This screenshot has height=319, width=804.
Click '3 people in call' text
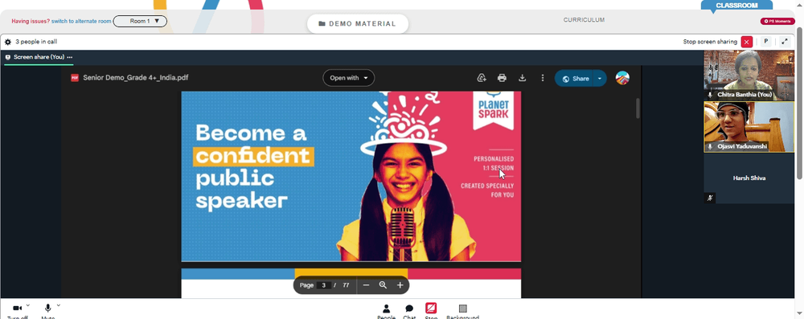36,42
